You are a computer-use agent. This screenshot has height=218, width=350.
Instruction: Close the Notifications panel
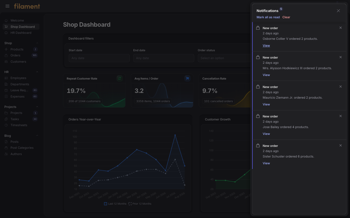point(338,11)
